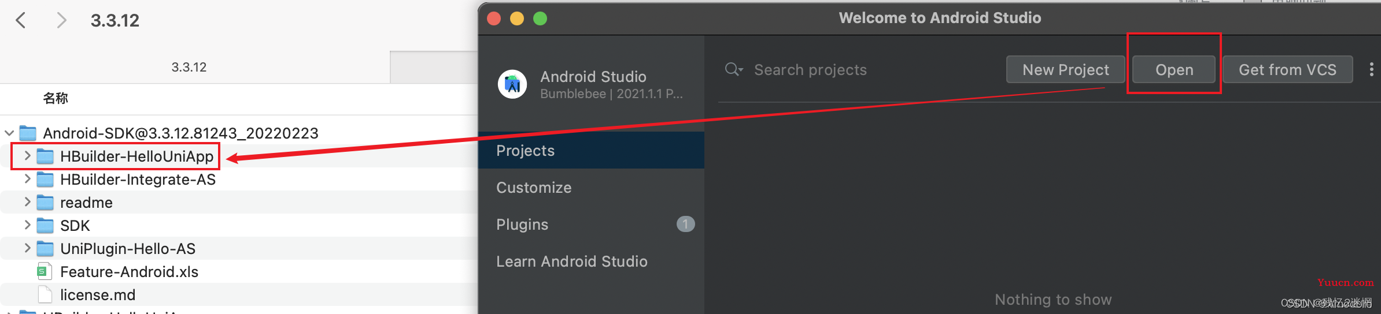
Task: Select the license.md document icon
Action: pyautogui.click(x=45, y=294)
